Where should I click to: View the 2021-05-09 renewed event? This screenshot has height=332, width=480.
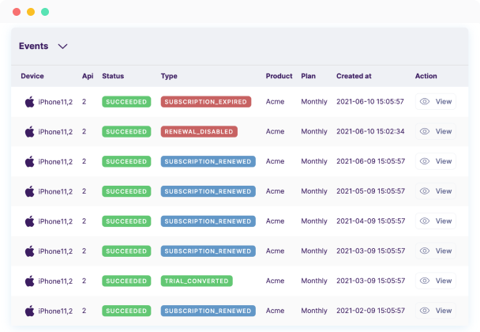pyautogui.click(x=435, y=191)
